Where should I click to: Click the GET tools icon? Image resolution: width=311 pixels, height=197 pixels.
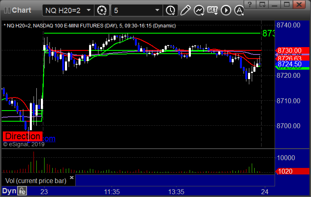tap(213, 10)
